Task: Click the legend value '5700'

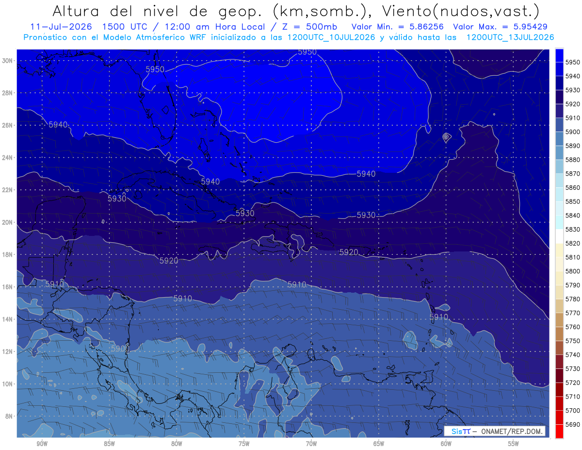Action: click(x=572, y=411)
